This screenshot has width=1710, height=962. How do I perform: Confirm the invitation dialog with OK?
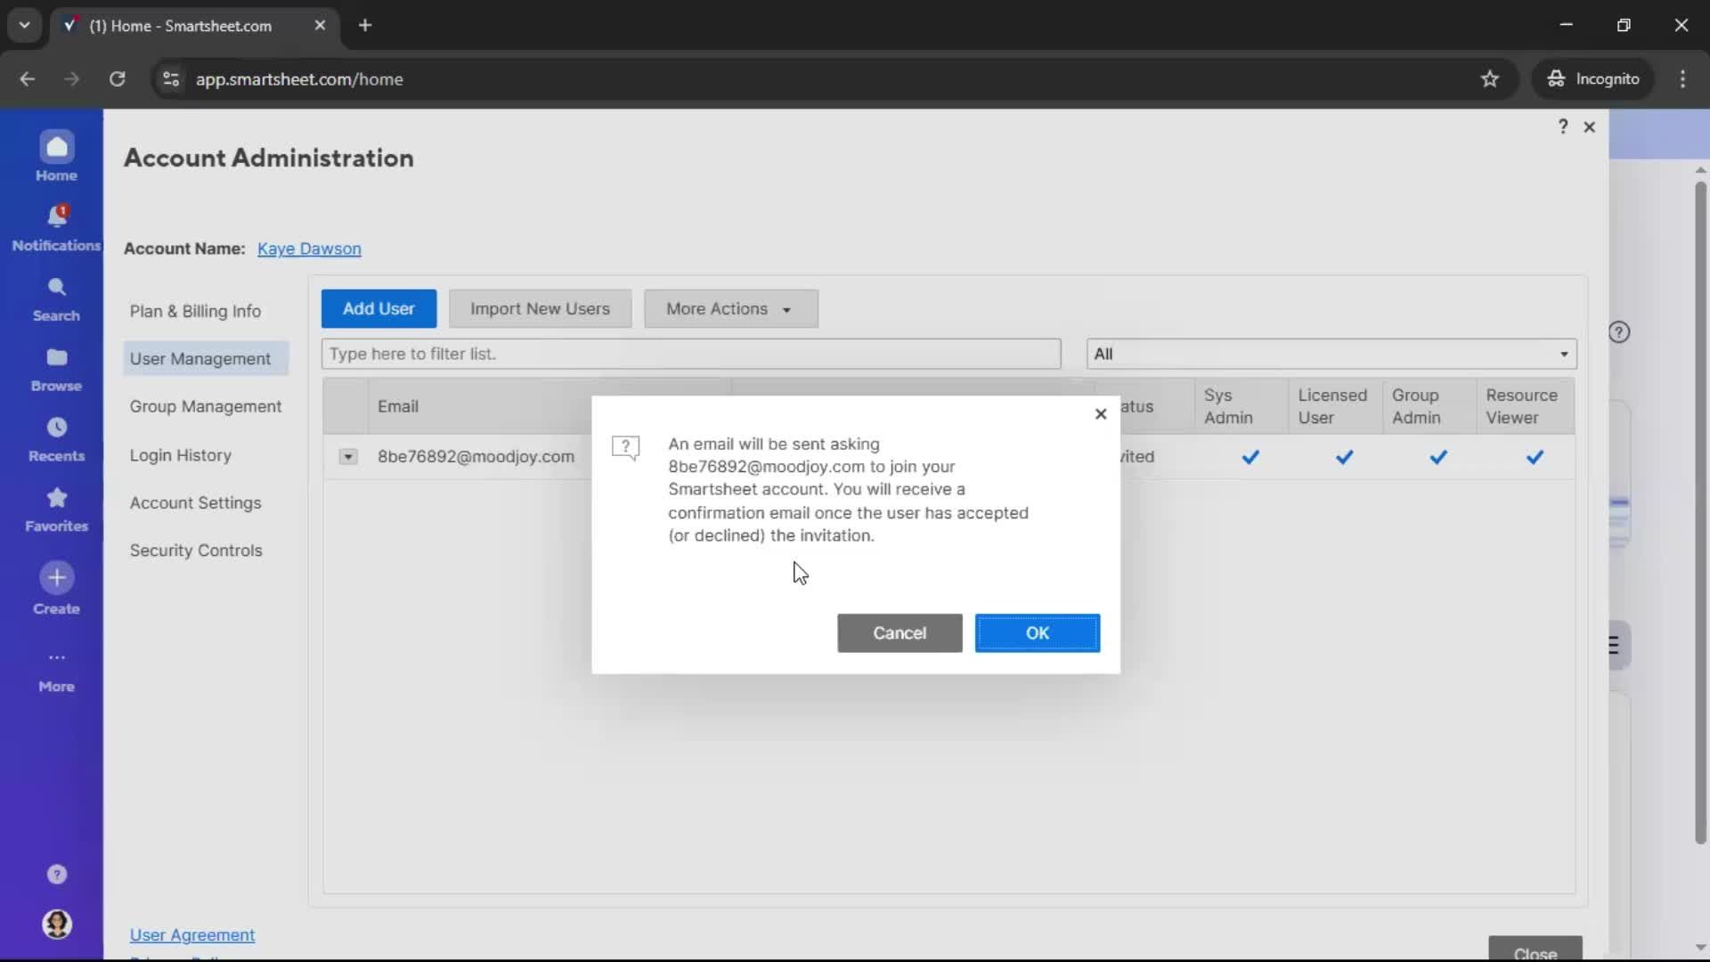click(1037, 632)
